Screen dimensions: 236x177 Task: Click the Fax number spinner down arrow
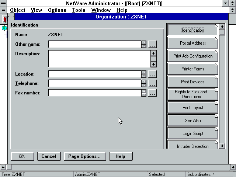point(144,95)
